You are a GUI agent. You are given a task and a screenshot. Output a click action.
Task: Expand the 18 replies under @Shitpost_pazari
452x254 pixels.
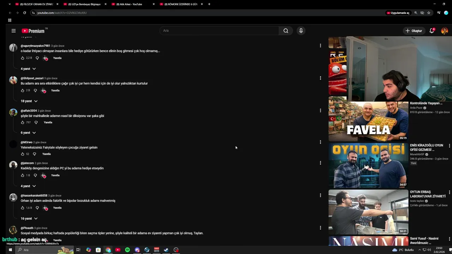pos(29,101)
